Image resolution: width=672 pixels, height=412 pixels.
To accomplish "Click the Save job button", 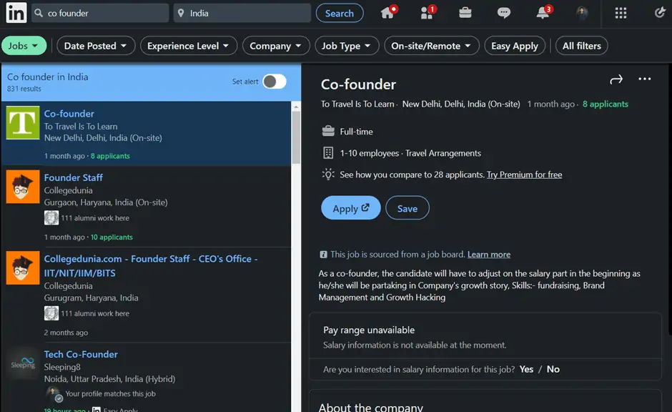I will tap(407, 208).
